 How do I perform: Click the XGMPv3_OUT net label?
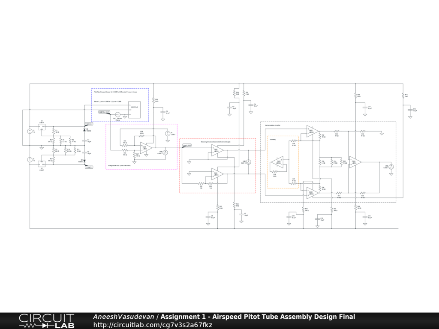click(x=104, y=112)
